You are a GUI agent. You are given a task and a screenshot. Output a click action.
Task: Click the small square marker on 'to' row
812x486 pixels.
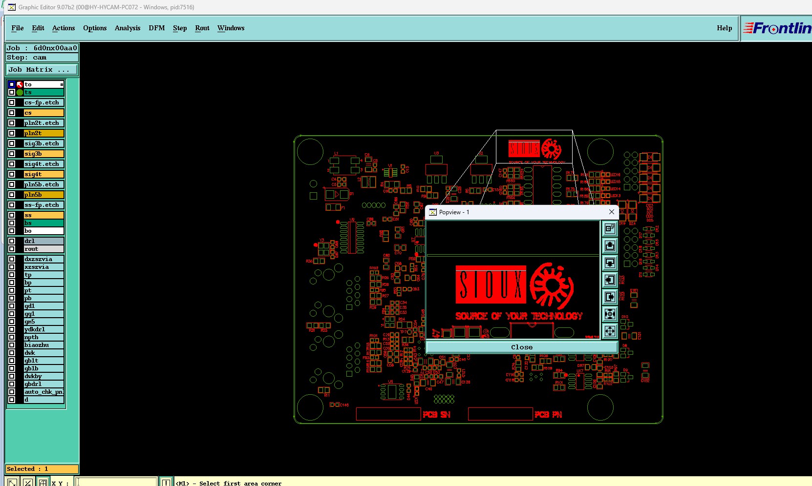click(x=62, y=84)
